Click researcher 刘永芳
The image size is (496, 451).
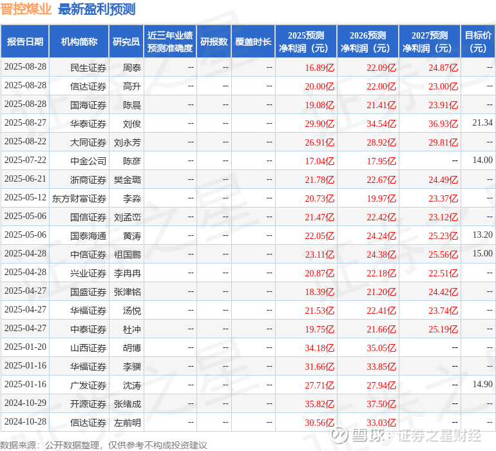click(x=128, y=142)
